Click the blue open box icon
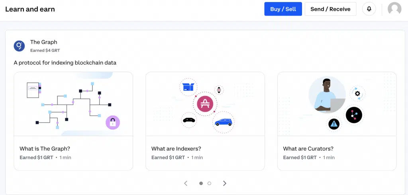408x195 pixels. pos(188,87)
